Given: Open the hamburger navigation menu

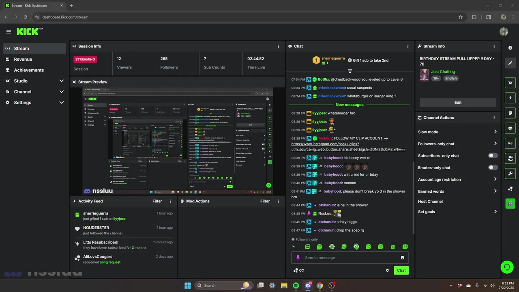Looking at the screenshot, I should [x=9, y=32].
